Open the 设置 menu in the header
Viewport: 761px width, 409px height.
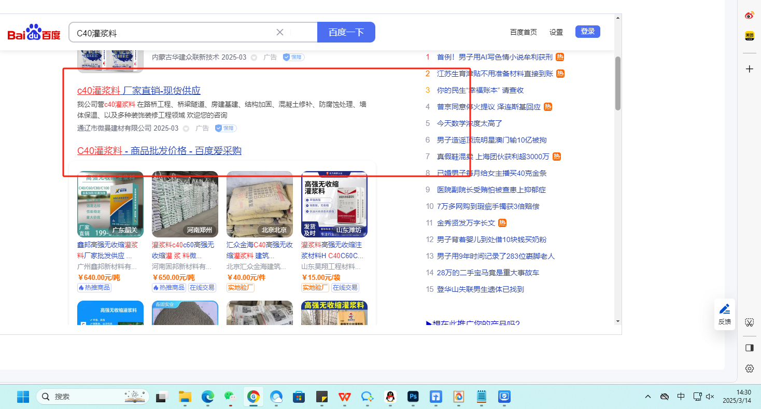[x=556, y=32]
